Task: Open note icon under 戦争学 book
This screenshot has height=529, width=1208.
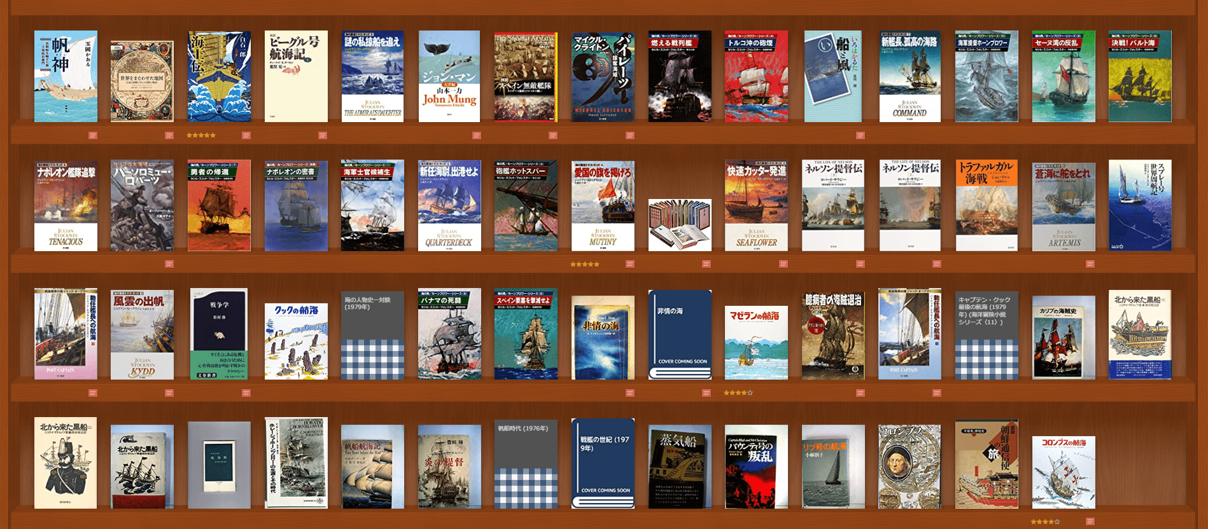Action: click(x=246, y=393)
